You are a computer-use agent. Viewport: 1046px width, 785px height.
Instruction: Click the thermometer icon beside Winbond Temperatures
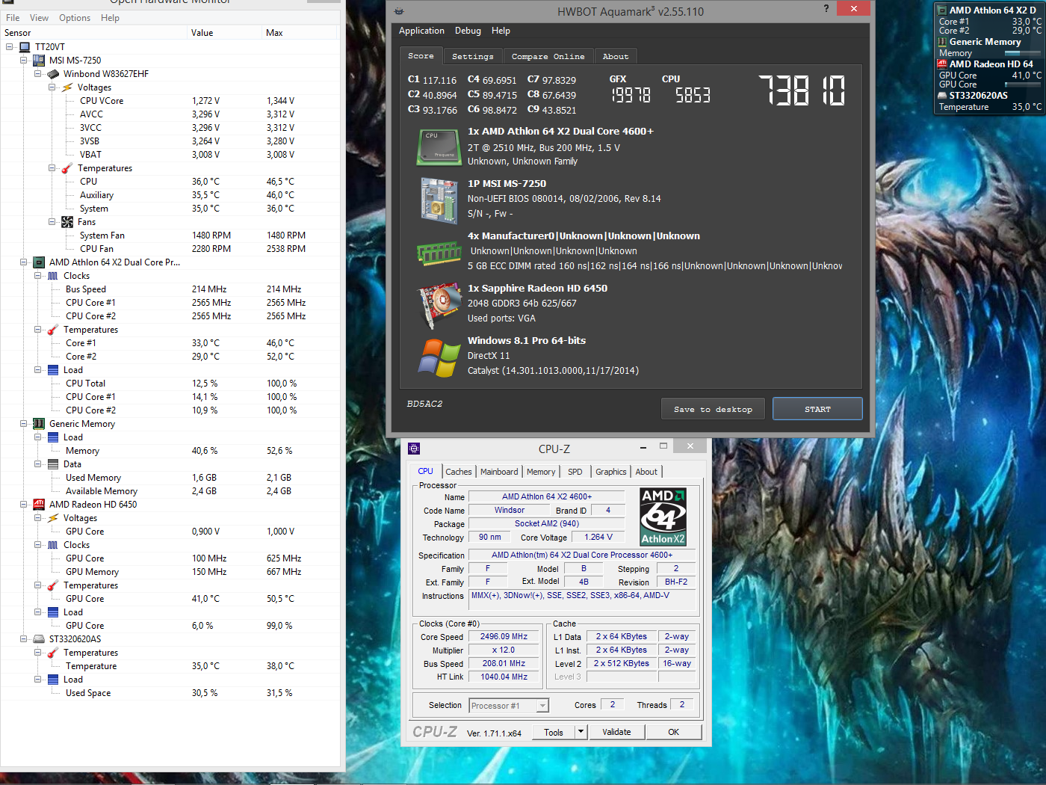tap(67, 168)
